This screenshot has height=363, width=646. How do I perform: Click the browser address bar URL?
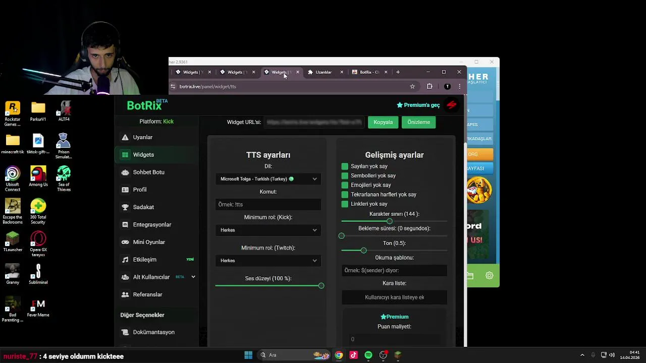[x=208, y=86]
